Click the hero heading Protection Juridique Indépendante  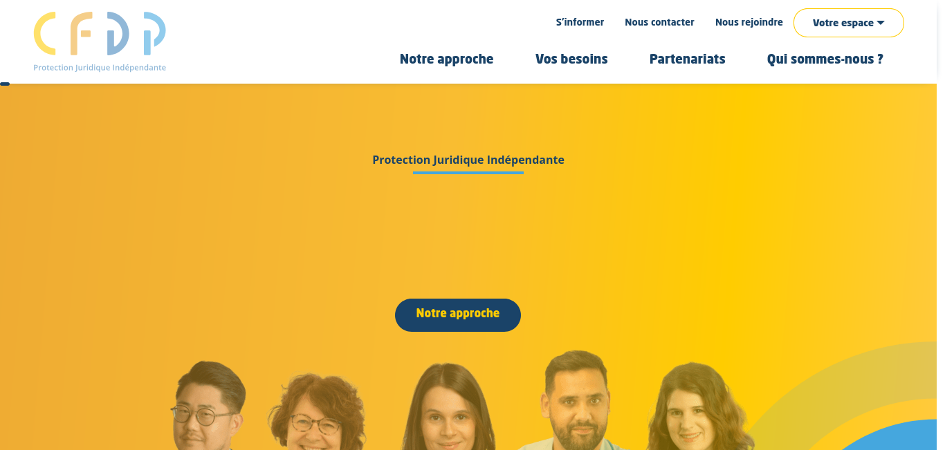pos(468,160)
